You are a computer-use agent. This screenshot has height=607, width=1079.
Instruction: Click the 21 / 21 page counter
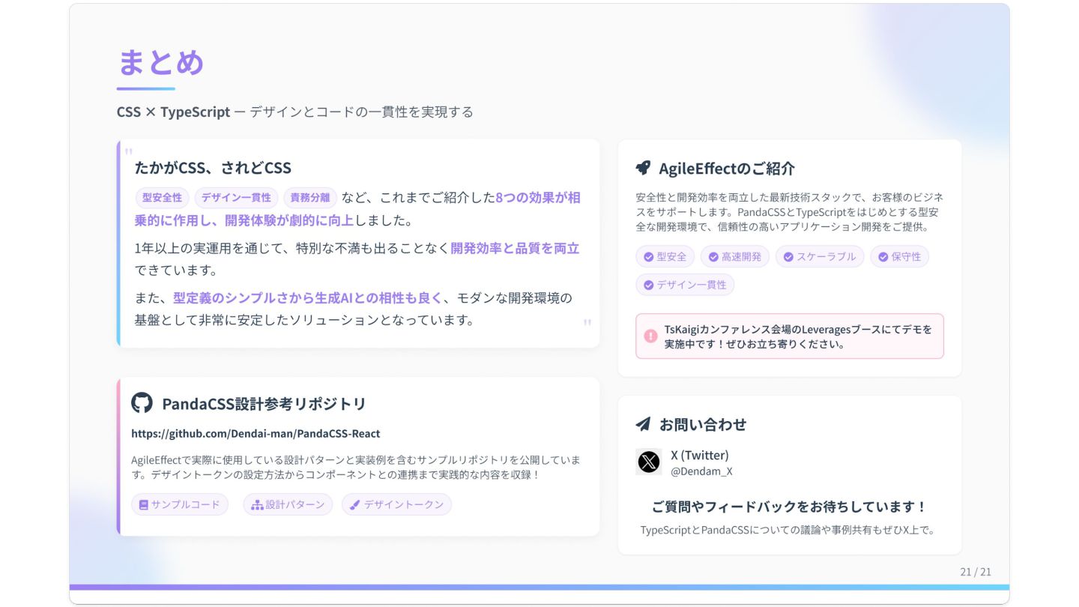(x=976, y=572)
